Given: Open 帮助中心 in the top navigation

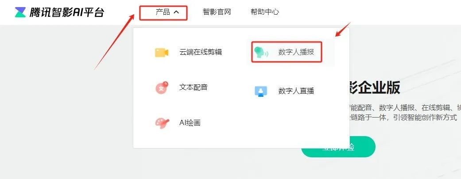Looking at the screenshot, I should pyautogui.click(x=265, y=12).
